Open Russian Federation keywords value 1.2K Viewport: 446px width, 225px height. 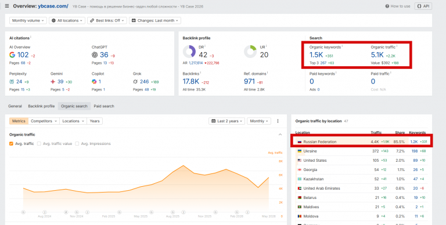(x=414, y=141)
